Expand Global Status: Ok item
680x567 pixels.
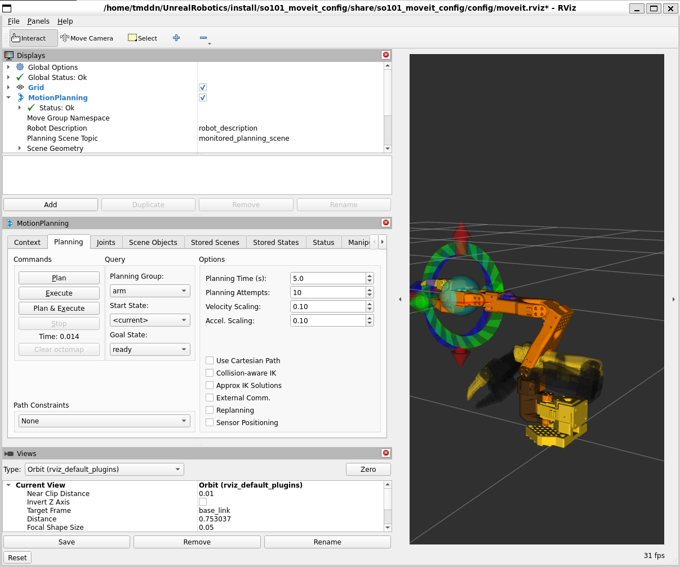(8, 77)
